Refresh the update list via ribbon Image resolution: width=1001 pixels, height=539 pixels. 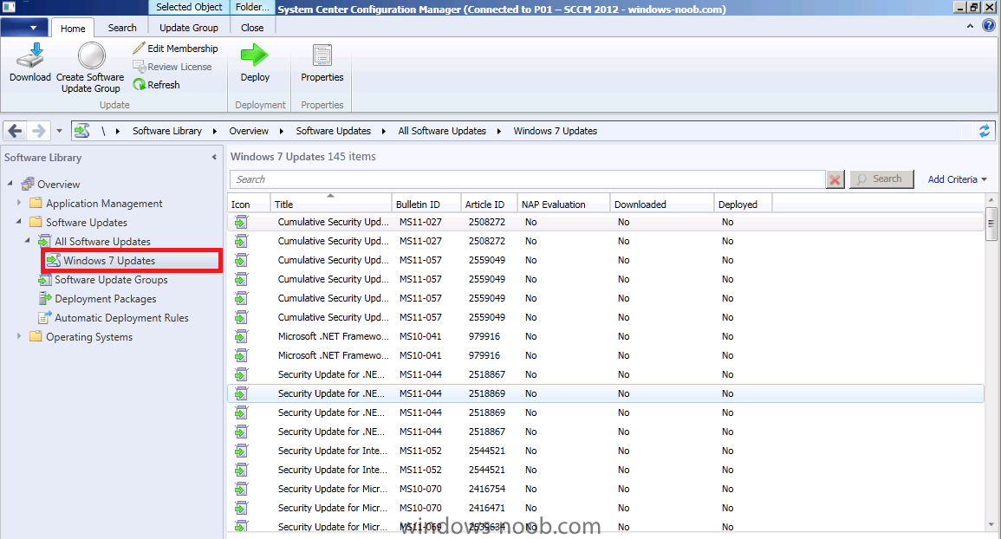click(x=156, y=84)
